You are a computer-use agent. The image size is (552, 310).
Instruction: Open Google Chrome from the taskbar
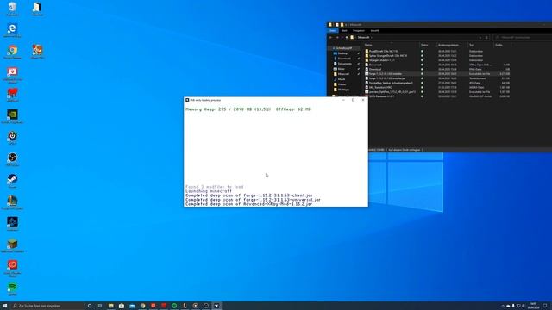tap(142, 306)
